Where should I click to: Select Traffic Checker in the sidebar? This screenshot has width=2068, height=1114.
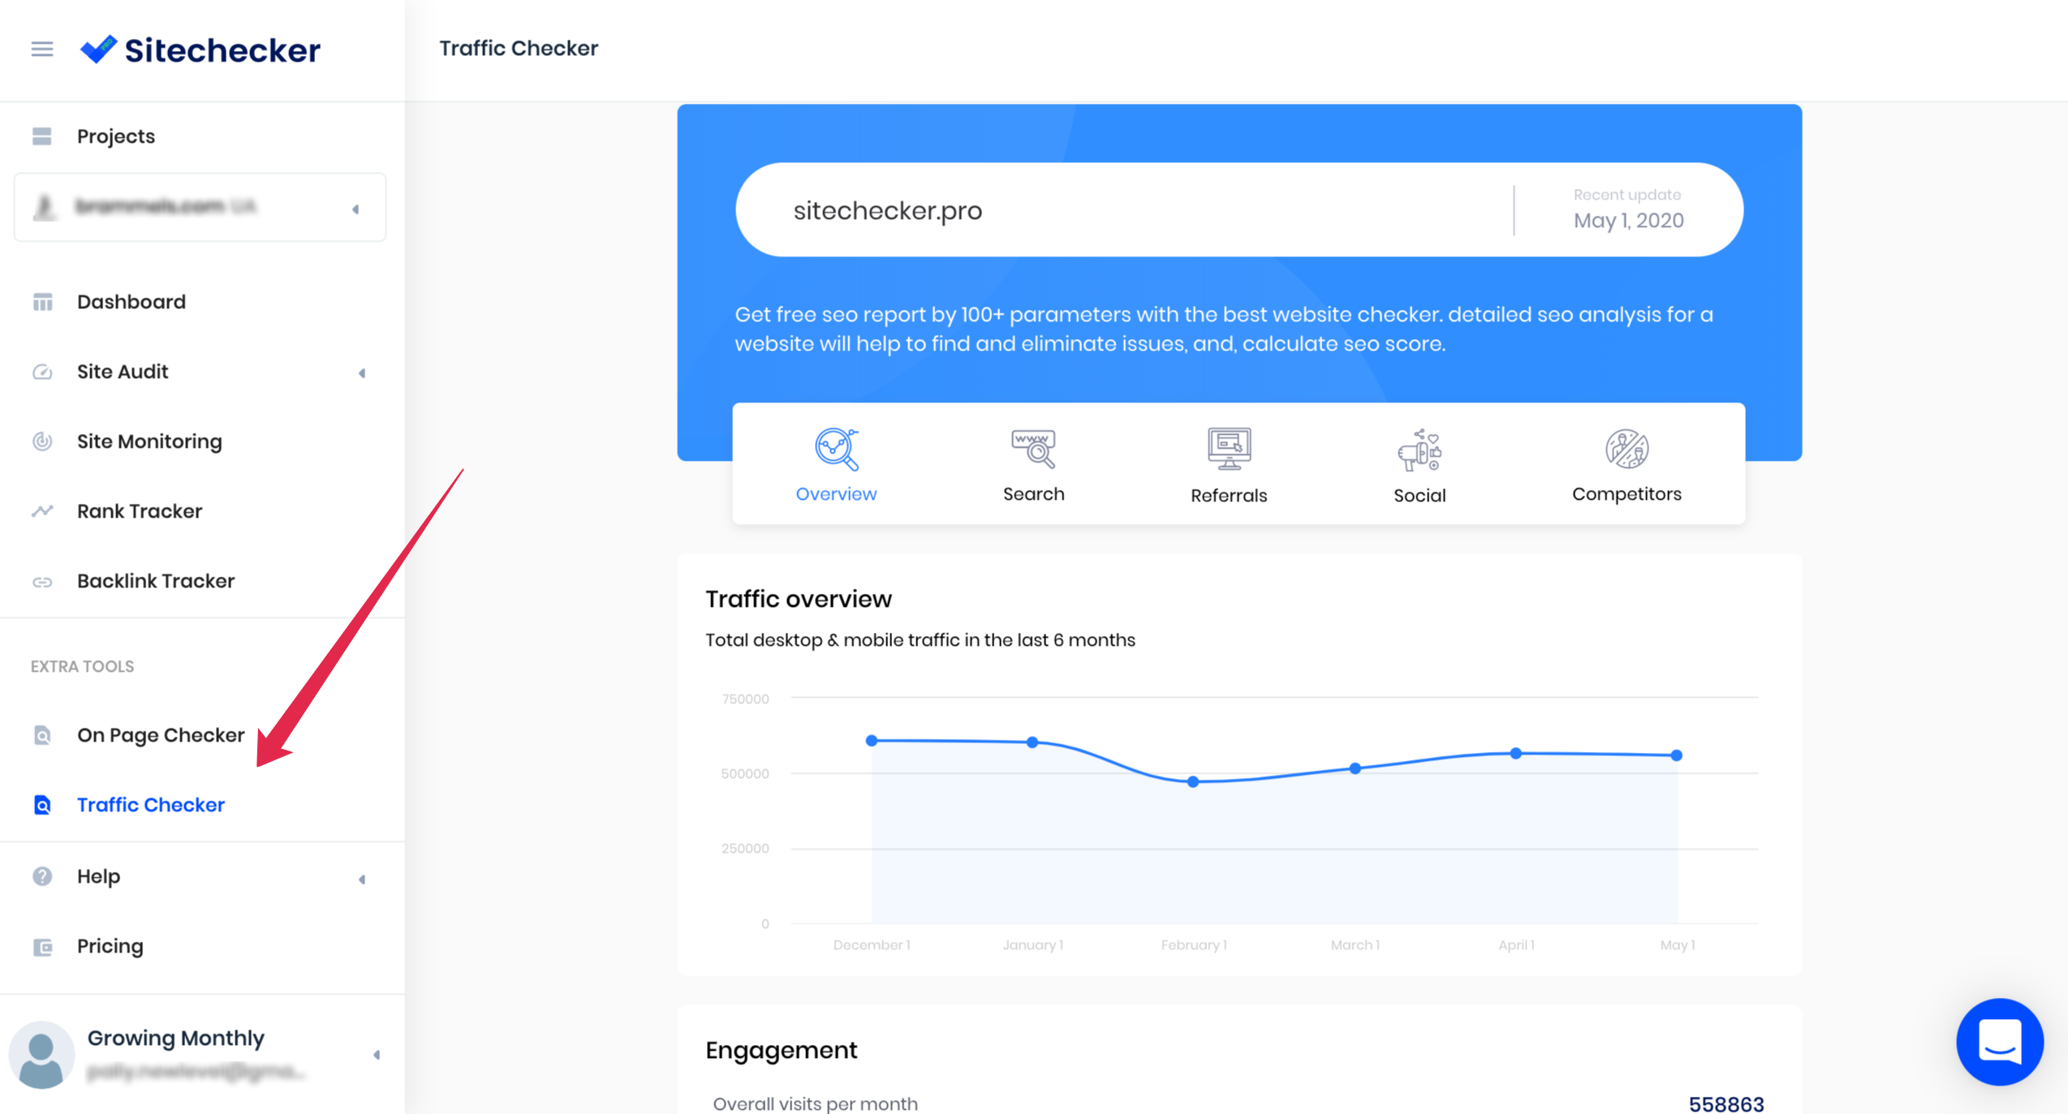point(151,805)
